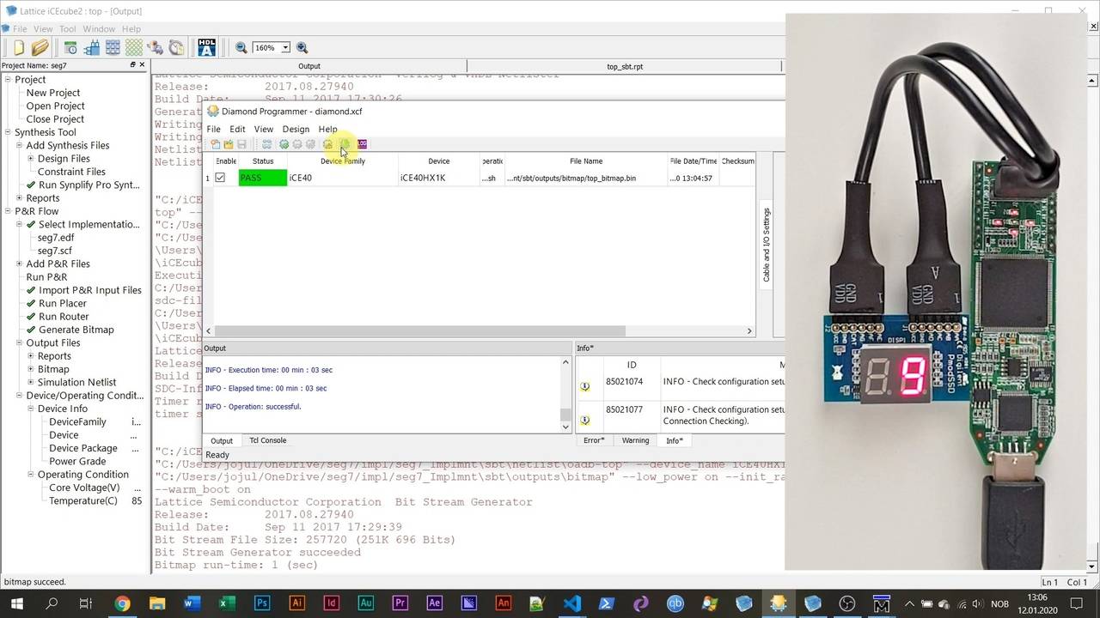1100x618 pixels.
Task: Click Open Project in the project tree
Action: [x=55, y=106]
